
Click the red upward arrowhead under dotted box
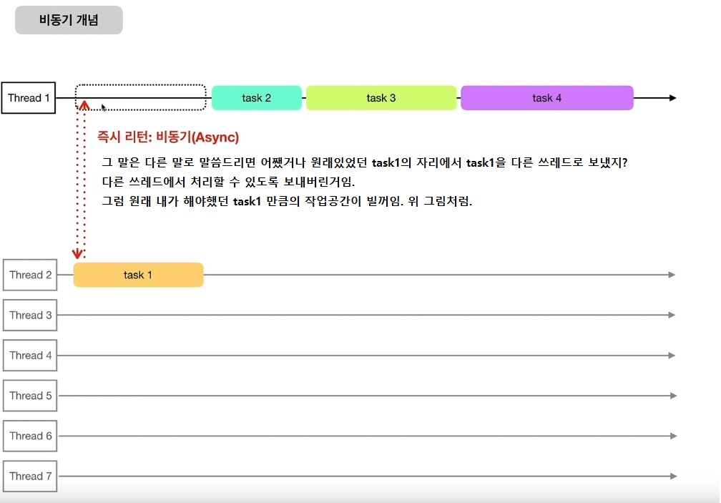[x=84, y=106]
